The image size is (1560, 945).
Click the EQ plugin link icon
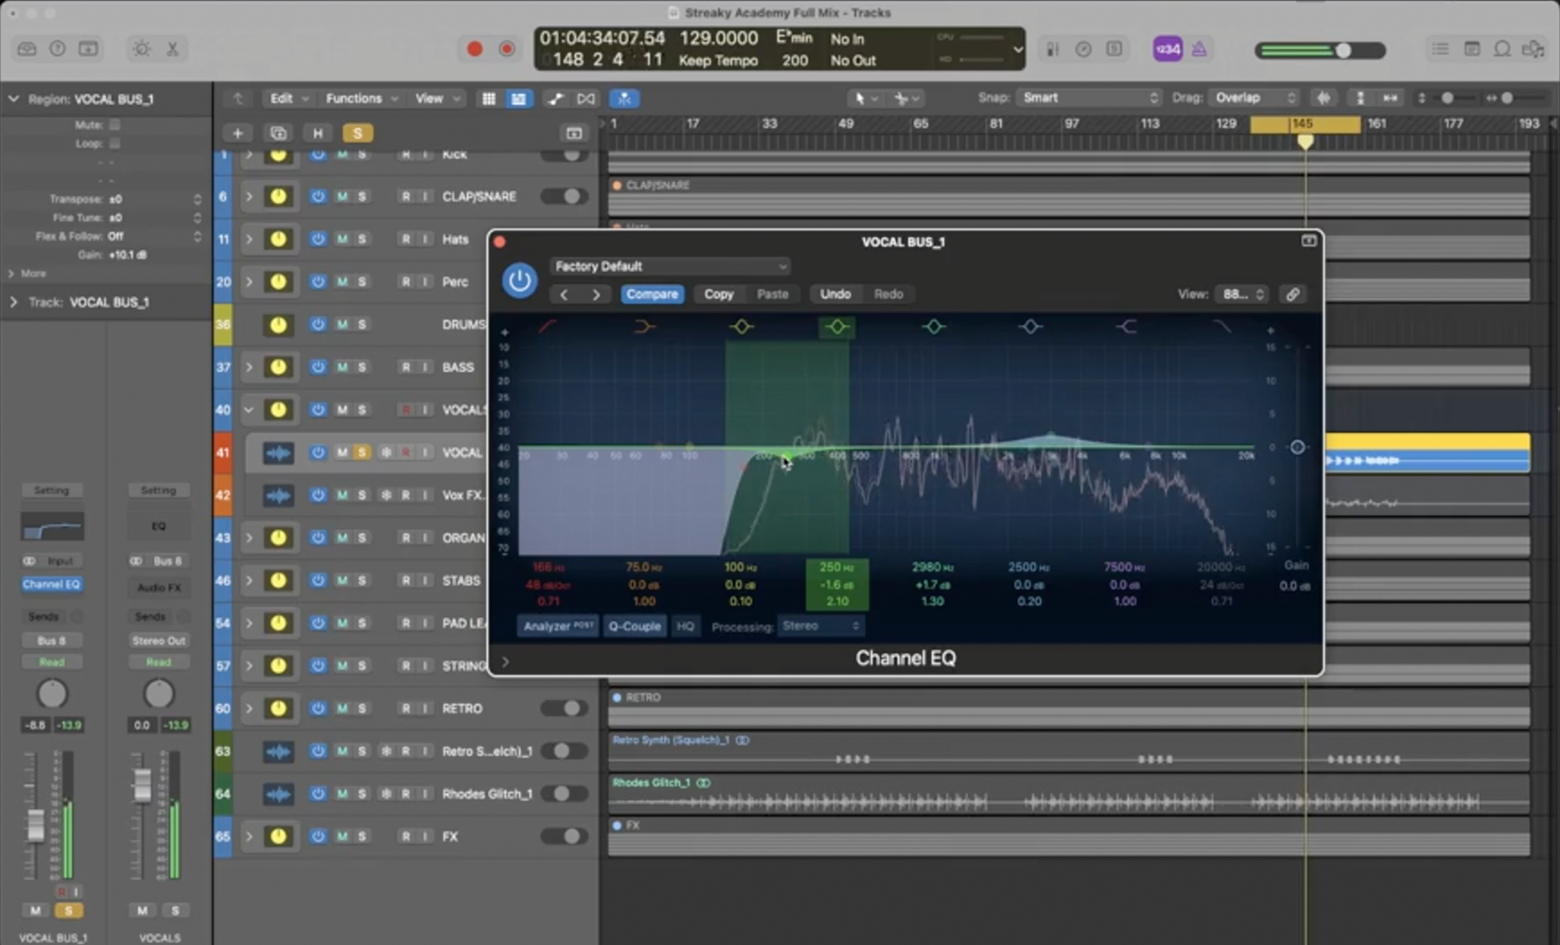point(1292,294)
